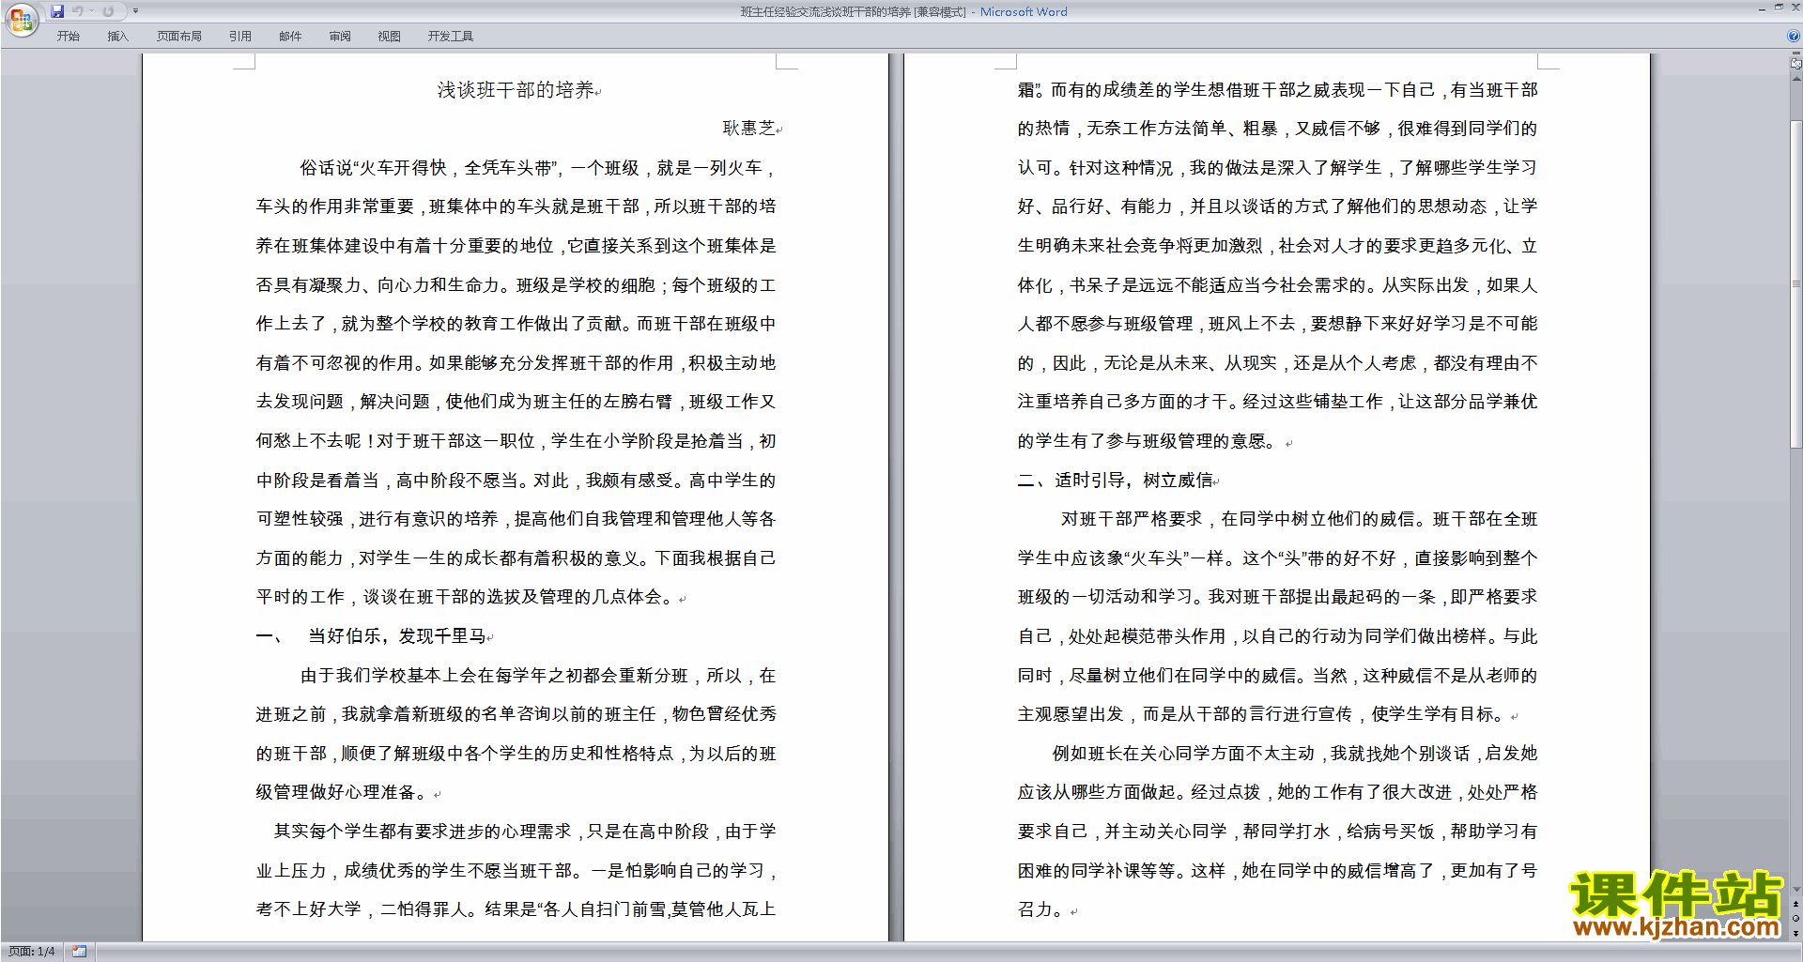The width and height of the screenshot is (1803, 962).
Task: Switch to the 页面布局 tab
Action: pyautogui.click(x=179, y=37)
